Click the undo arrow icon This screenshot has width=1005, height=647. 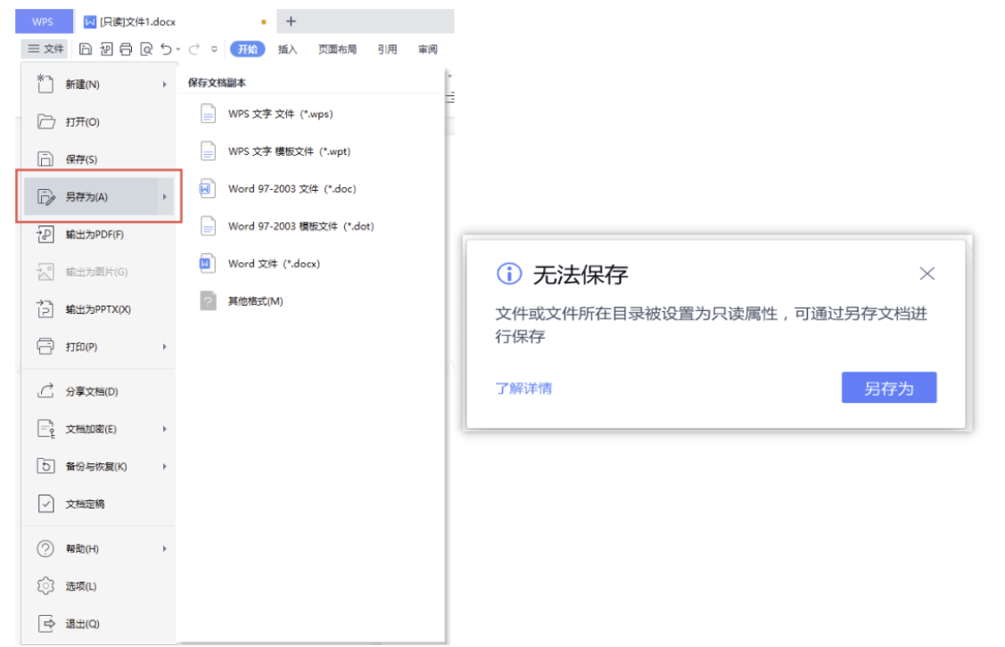point(166,50)
